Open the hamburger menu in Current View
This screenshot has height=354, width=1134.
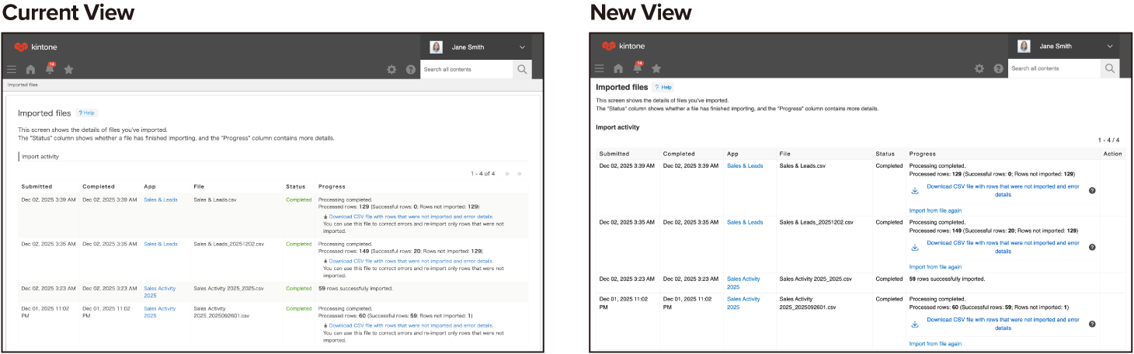pyautogui.click(x=12, y=69)
